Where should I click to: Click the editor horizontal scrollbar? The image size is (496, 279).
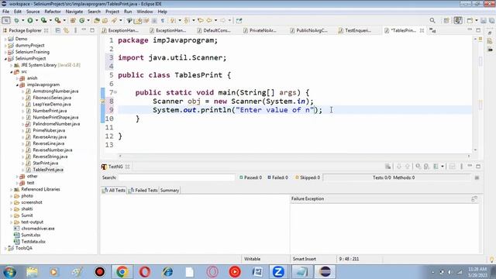[294, 156]
